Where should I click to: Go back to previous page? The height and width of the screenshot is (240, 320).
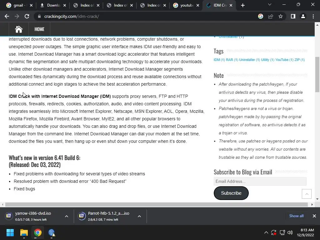tap(7, 16)
